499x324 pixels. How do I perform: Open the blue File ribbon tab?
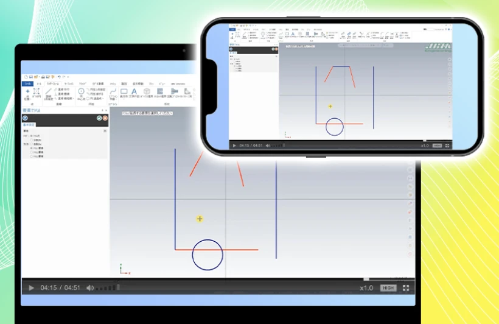click(27, 83)
